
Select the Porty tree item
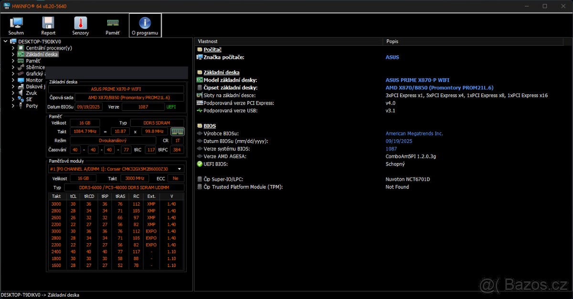(x=32, y=106)
